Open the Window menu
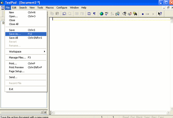Screen dimensions: 173x118 [74, 8]
